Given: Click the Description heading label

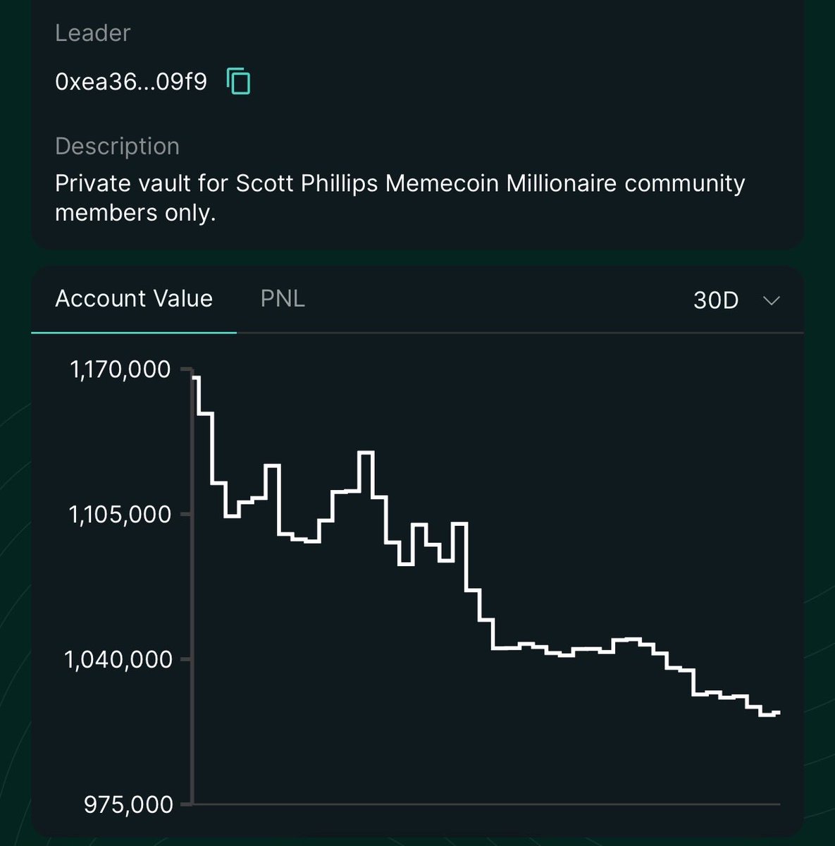Looking at the screenshot, I should [117, 146].
